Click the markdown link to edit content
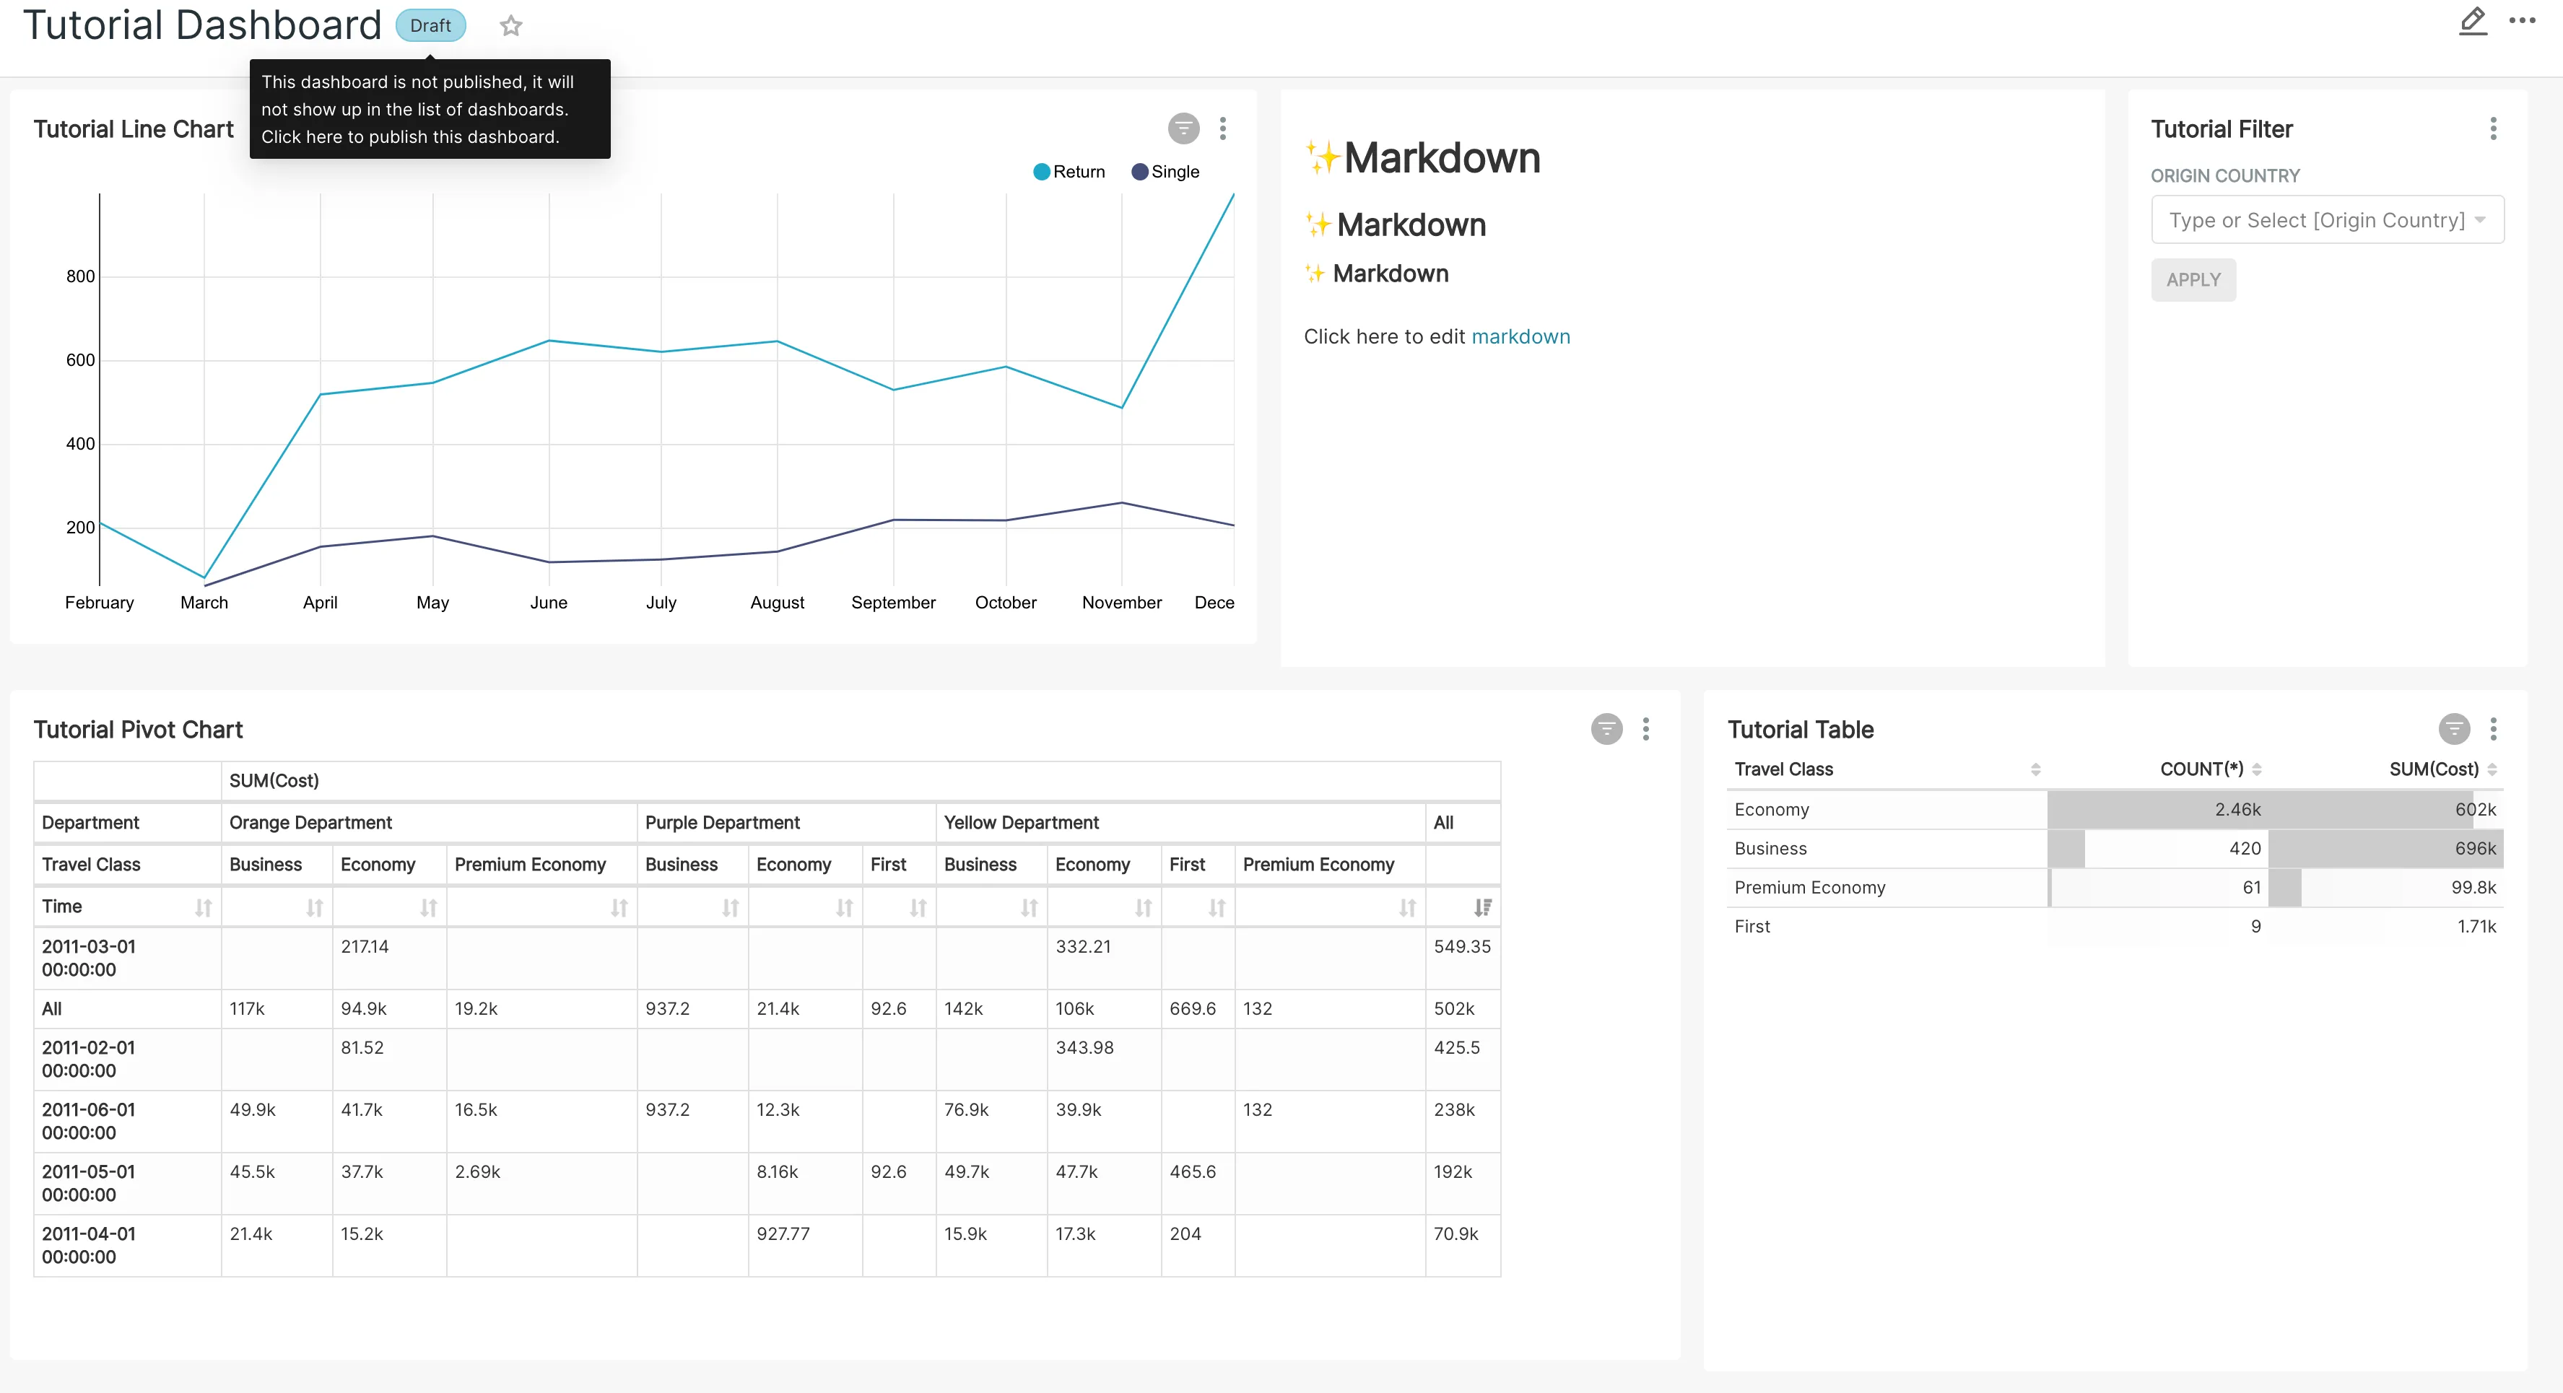This screenshot has width=2563, height=1393. 1521,336
